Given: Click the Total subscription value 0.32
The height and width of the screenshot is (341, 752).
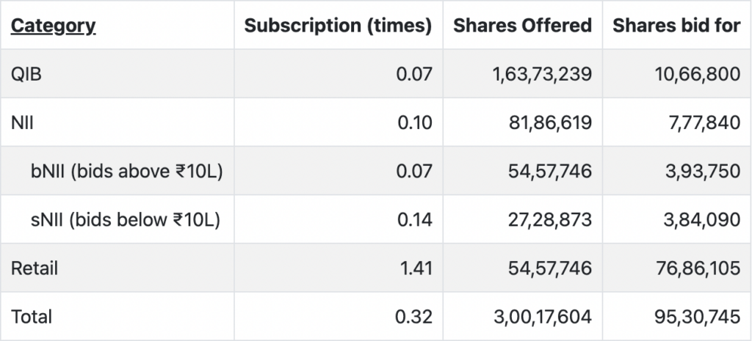Looking at the screenshot, I should (x=414, y=317).
